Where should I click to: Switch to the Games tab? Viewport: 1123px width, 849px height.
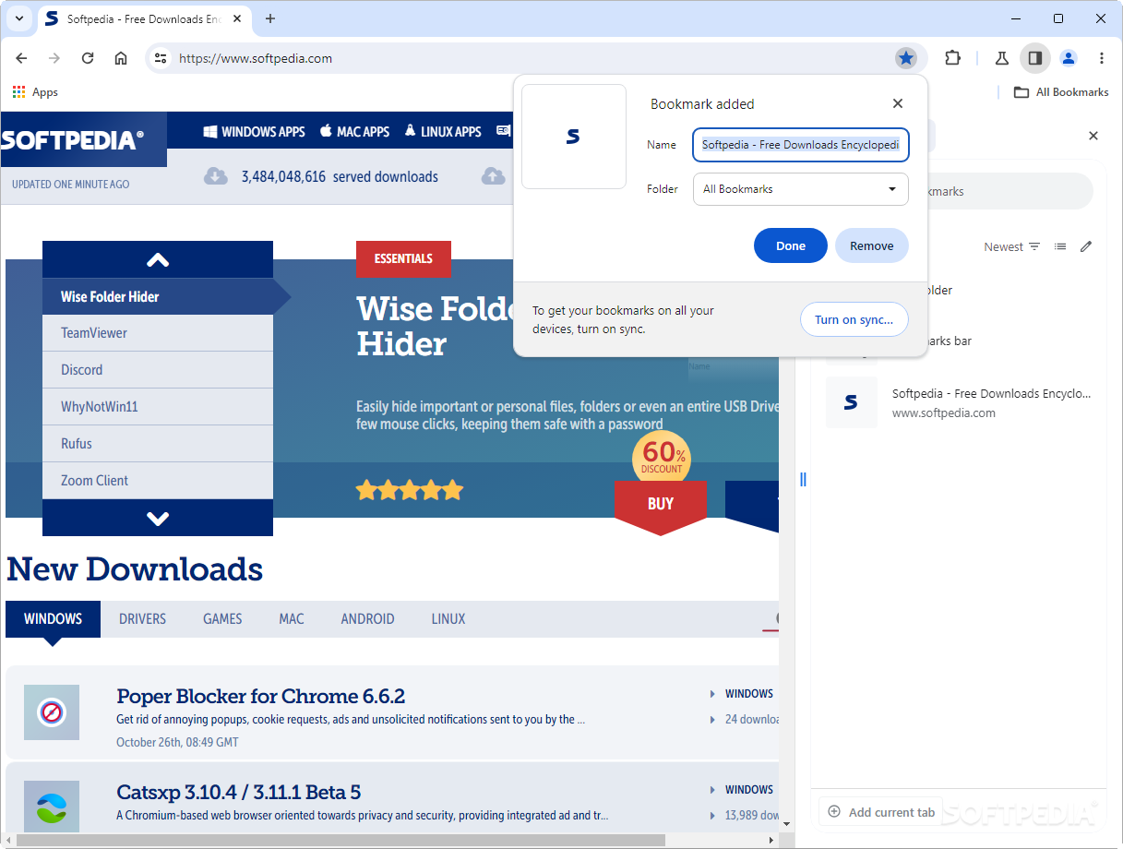[x=222, y=619]
